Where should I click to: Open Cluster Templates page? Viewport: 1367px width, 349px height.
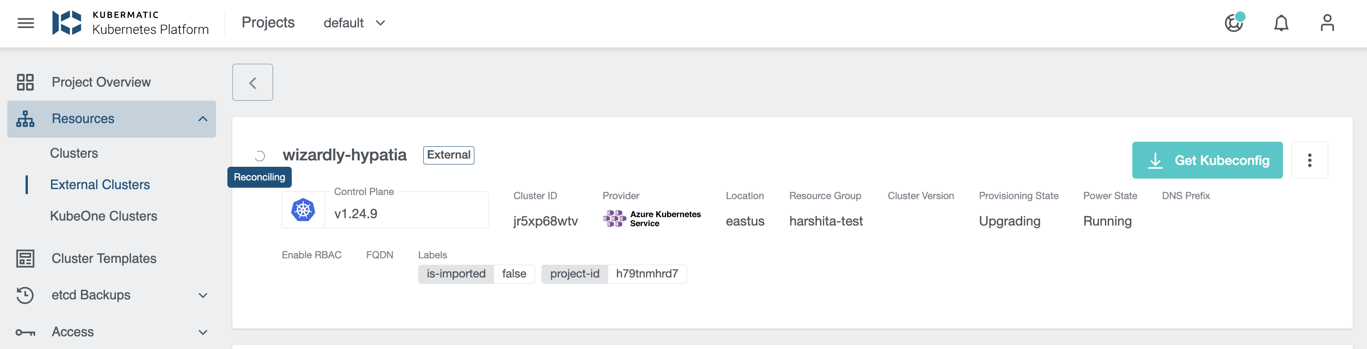[x=104, y=258]
